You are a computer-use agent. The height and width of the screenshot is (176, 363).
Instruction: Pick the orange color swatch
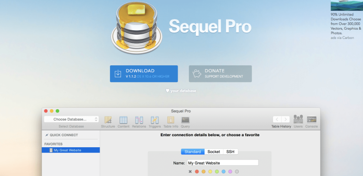coord(204,171)
